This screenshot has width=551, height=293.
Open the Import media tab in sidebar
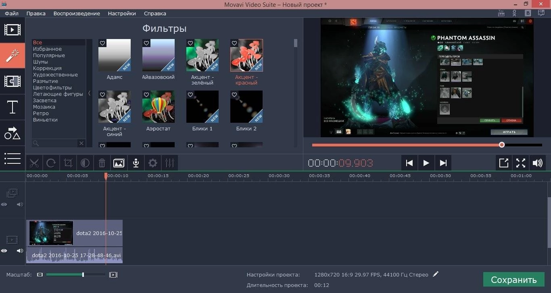tap(13, 30)
